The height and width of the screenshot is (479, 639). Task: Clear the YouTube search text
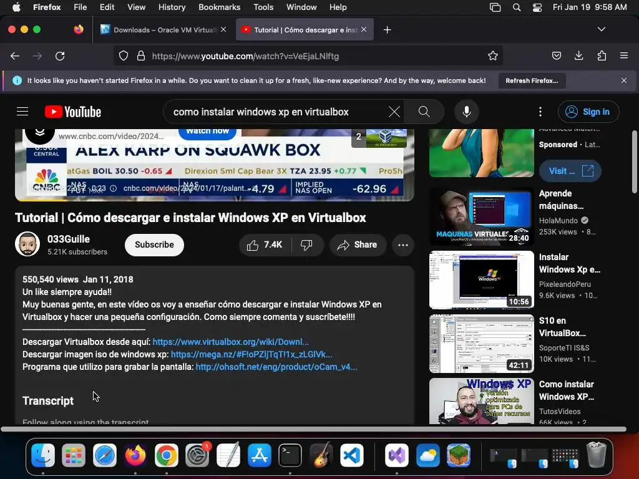tap(394, 112)
